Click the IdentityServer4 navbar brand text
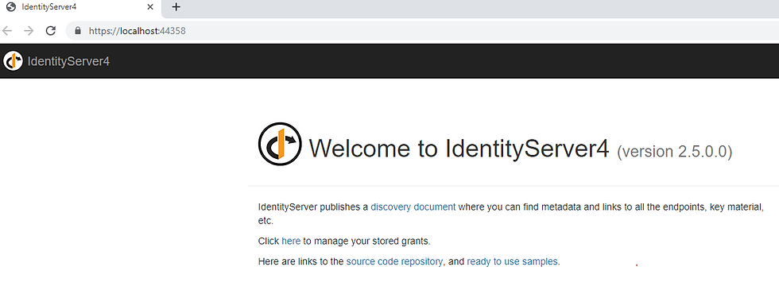The width and height of the screenshot is (779, 290). coord(68,62)
